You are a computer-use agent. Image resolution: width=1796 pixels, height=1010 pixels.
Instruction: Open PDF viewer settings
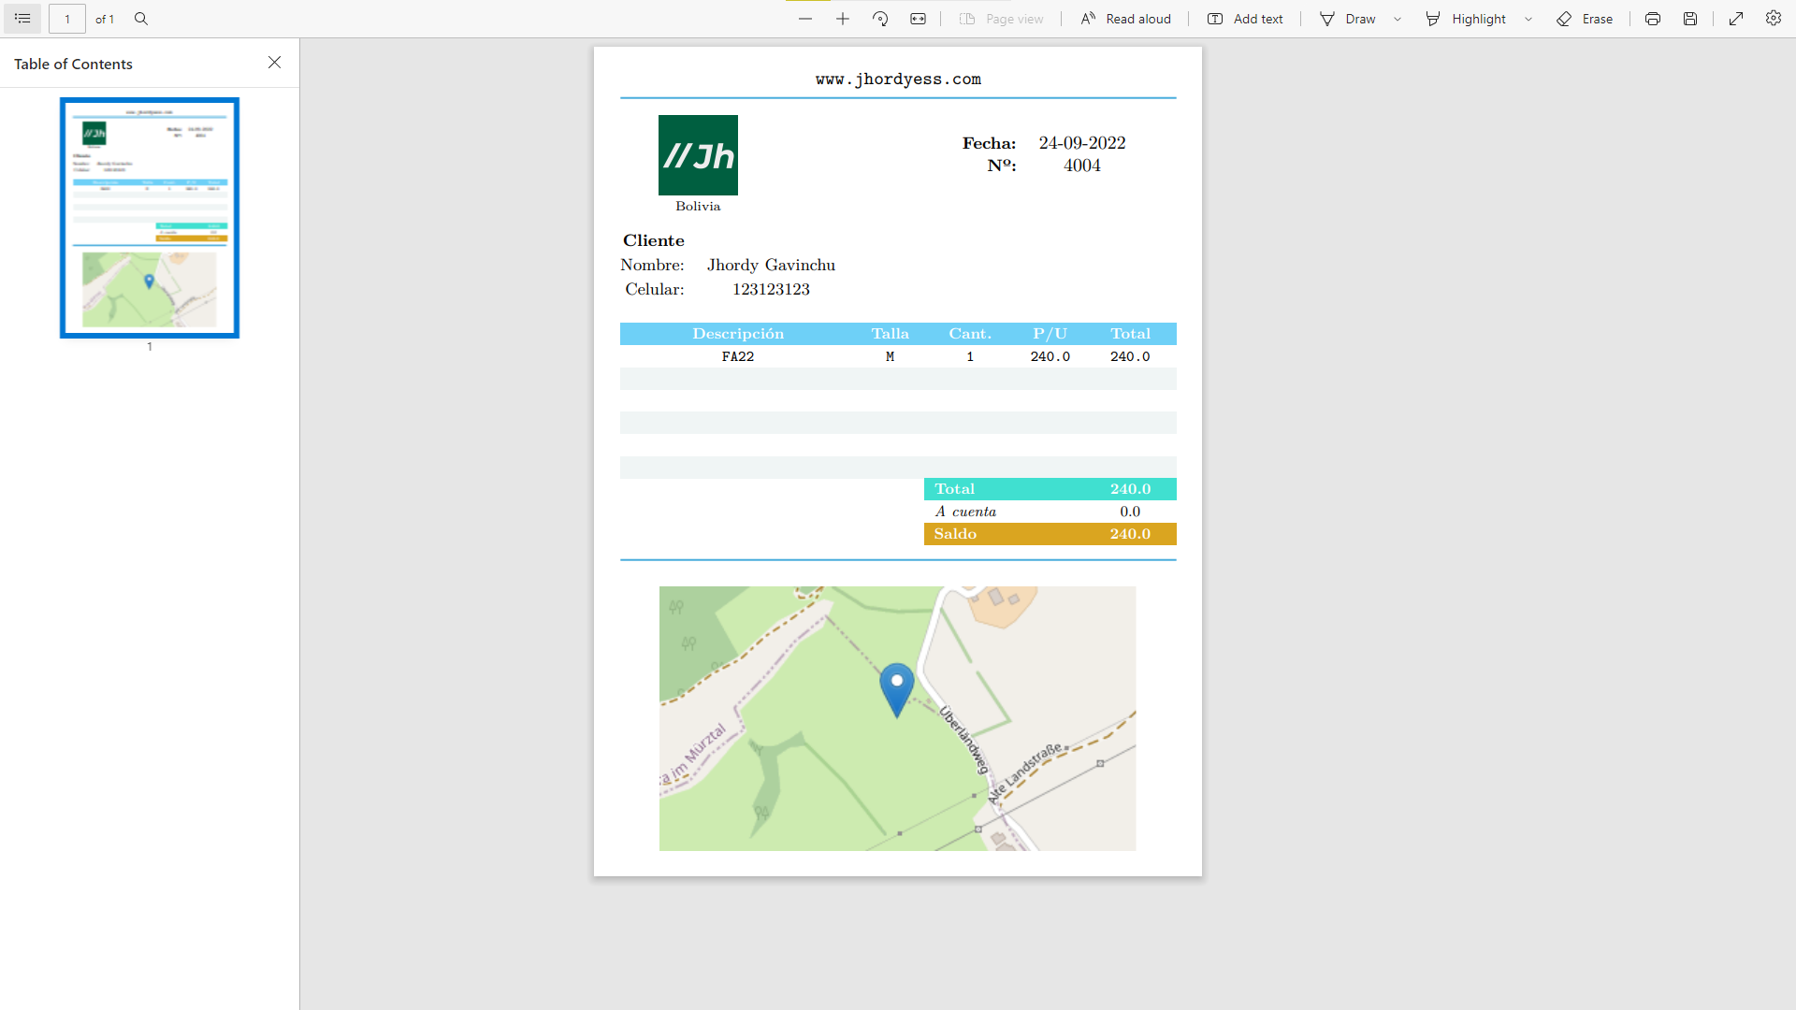tap(1774, 19)
